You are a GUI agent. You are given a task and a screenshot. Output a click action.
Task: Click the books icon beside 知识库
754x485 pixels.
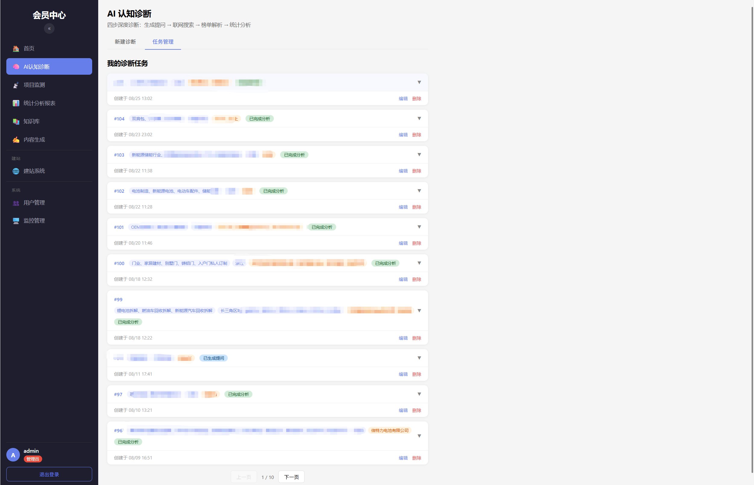pyautogui.click(x=16, y=122)
